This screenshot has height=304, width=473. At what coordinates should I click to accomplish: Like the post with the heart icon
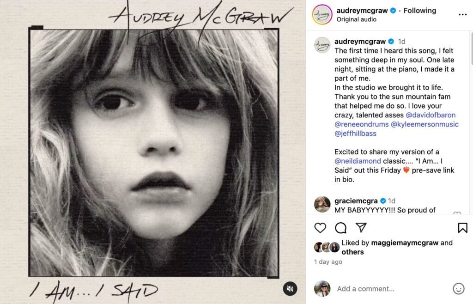tap(320, 228)
